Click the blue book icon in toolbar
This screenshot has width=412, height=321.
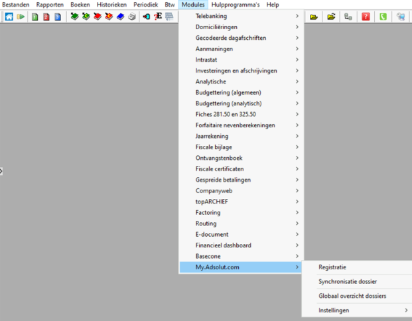tap(120, 17)
